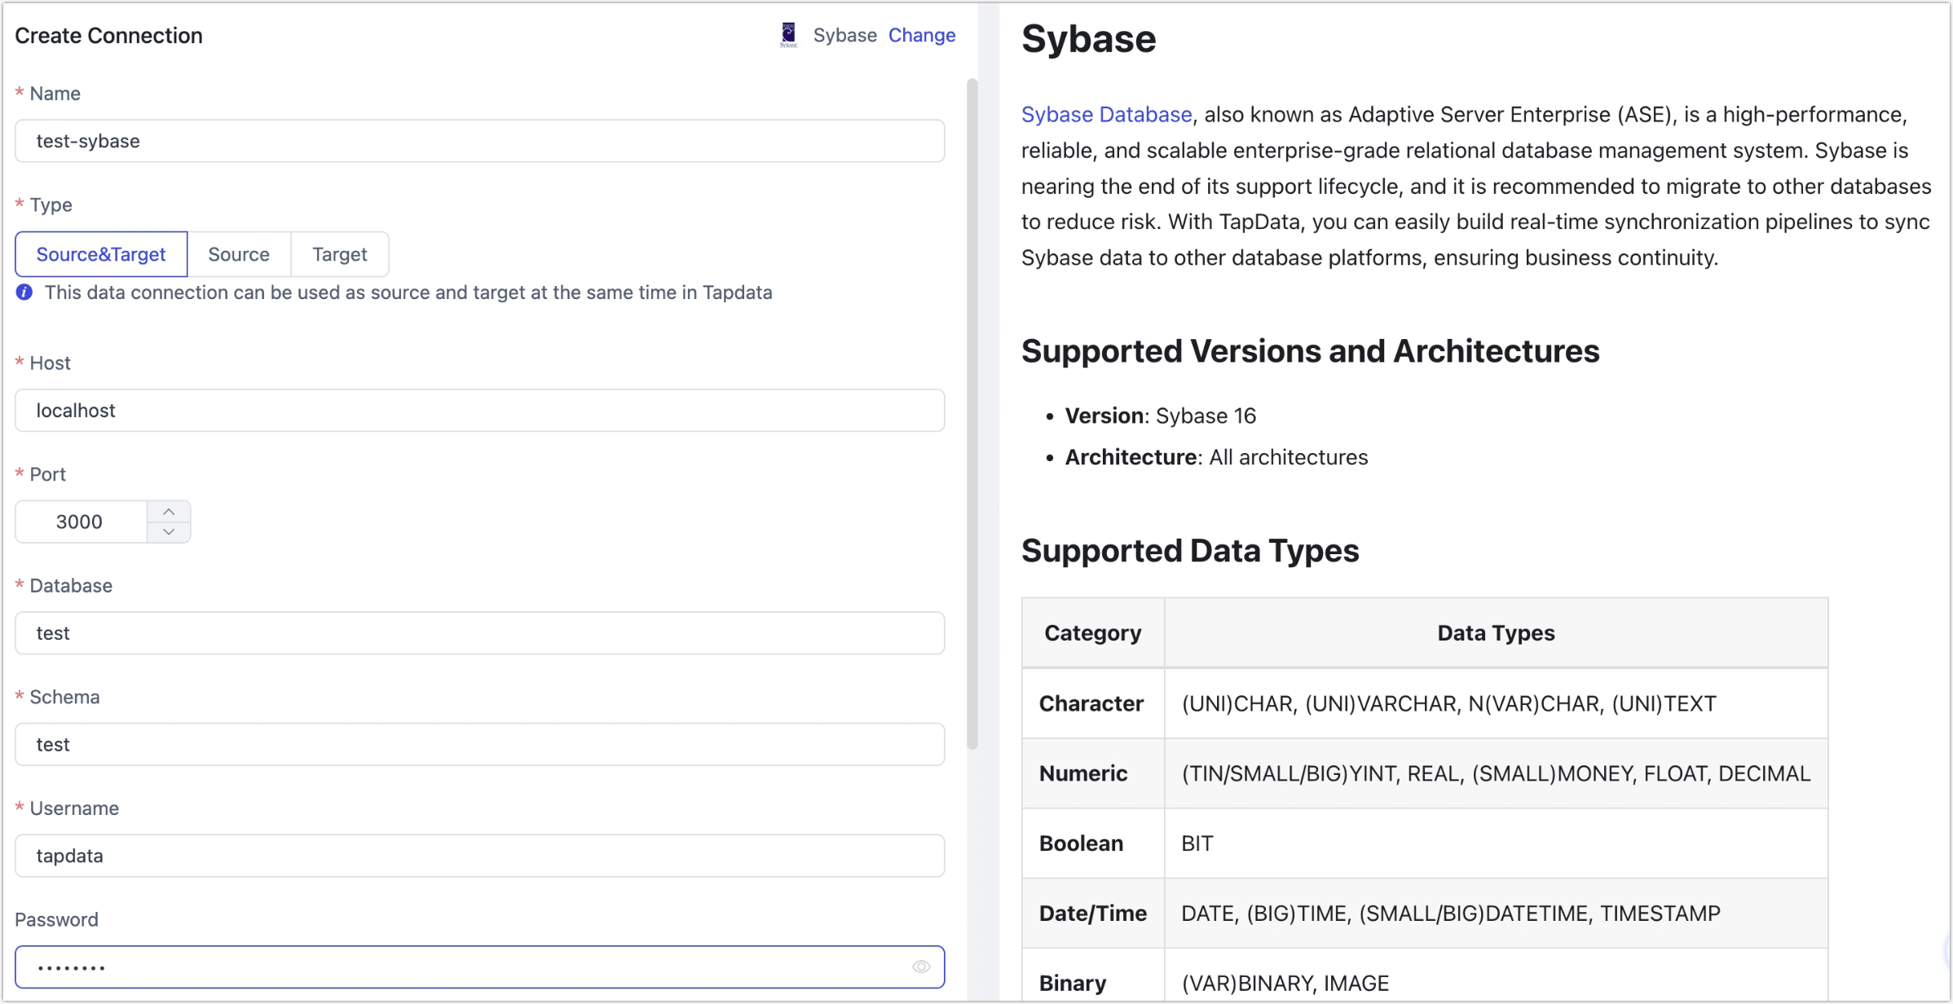
Task: Click the Data Types table header
Action: coord(1495,632)
